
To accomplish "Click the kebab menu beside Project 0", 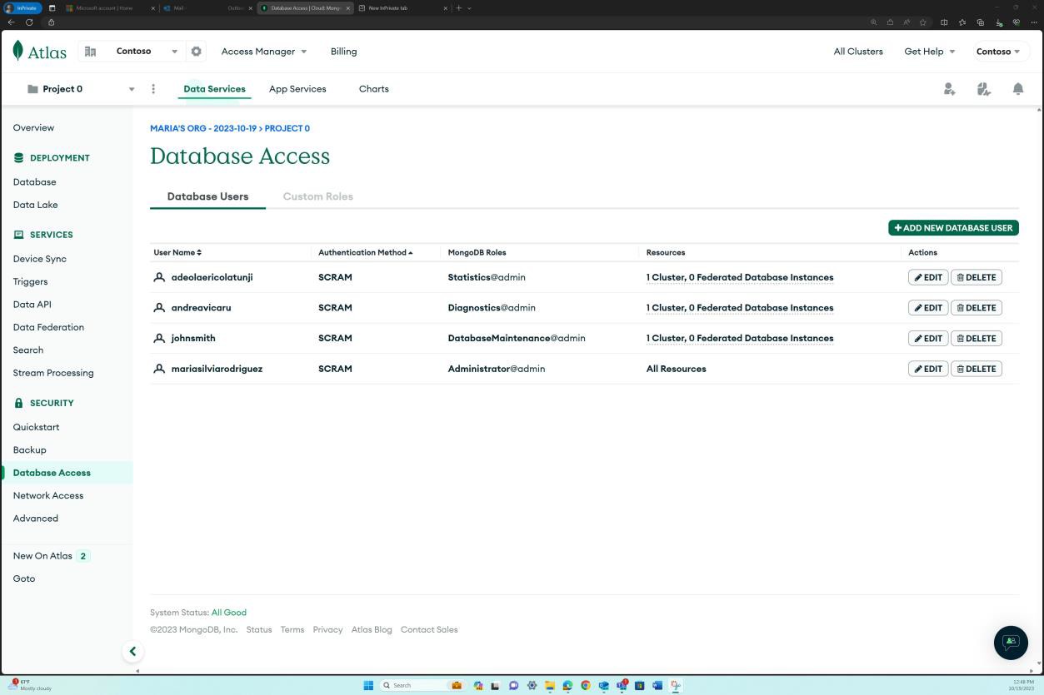I will click(153, 88).
